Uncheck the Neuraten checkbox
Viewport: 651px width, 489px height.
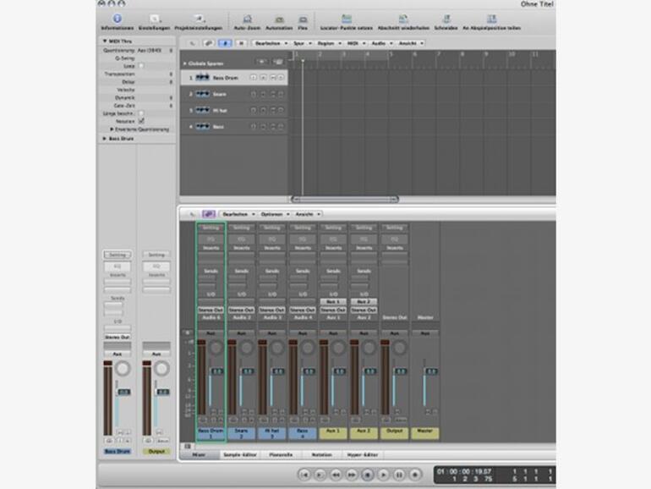click(141, 120)
